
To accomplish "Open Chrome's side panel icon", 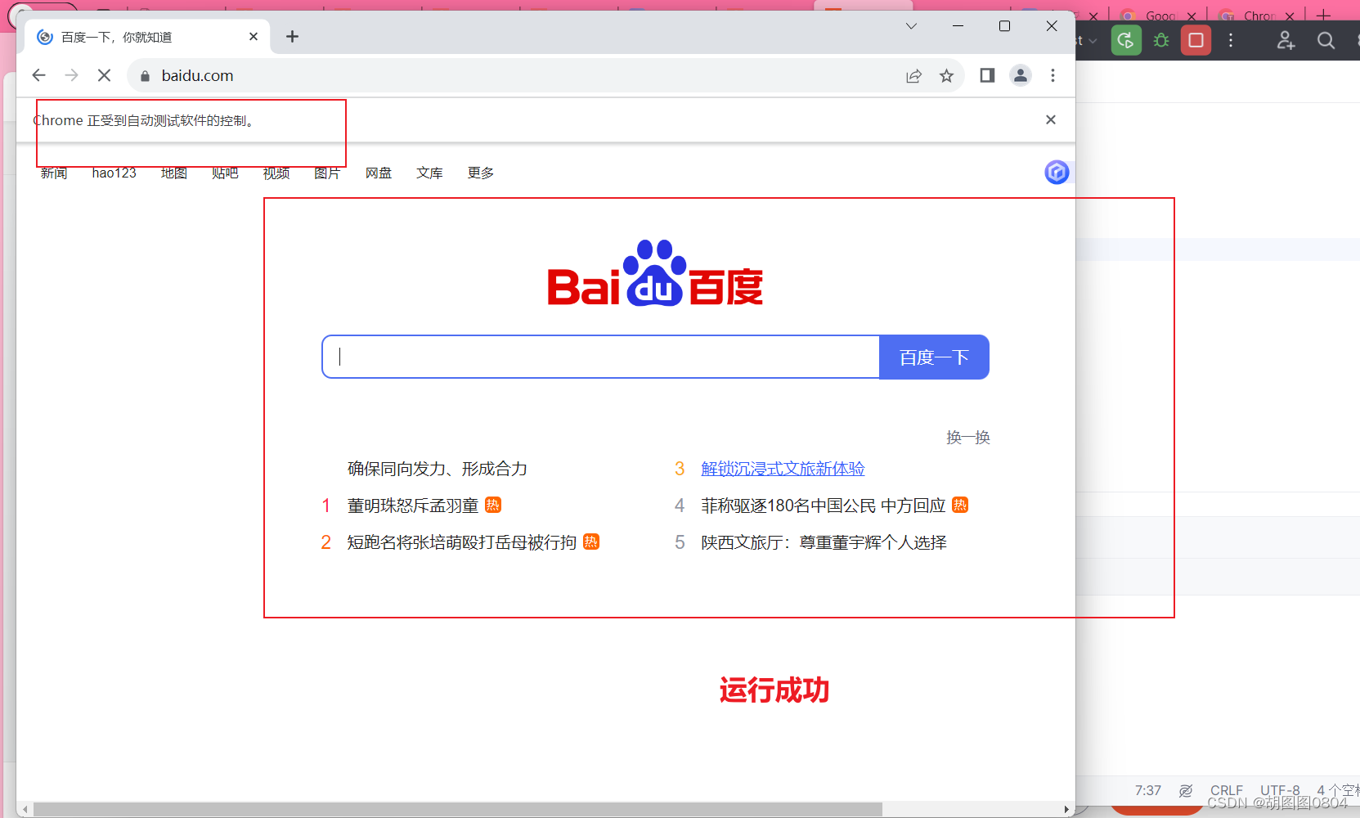I will [x=987, y=75].
